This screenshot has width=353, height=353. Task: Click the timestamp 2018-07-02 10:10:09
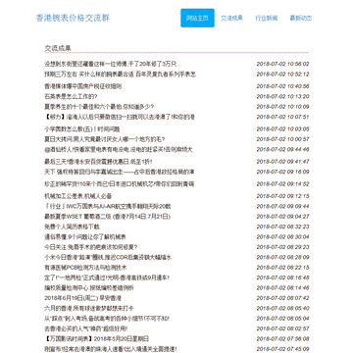coord(282,107)
